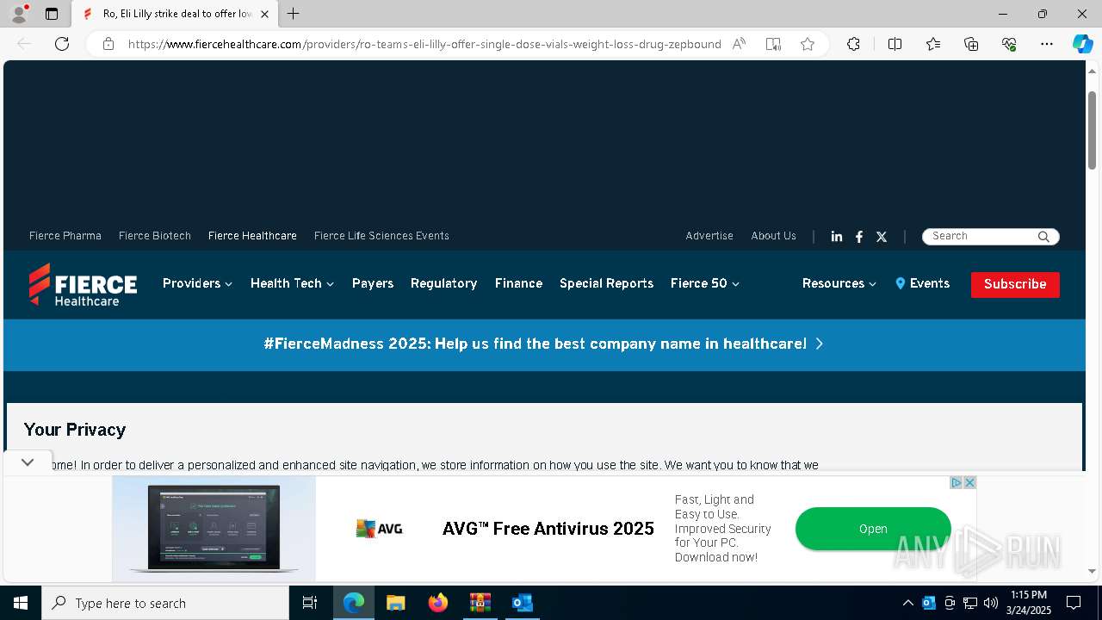This screenshot has width=1102, height=620.
Task: Close the AVG ad with X icon
Action: pos(969,482)
